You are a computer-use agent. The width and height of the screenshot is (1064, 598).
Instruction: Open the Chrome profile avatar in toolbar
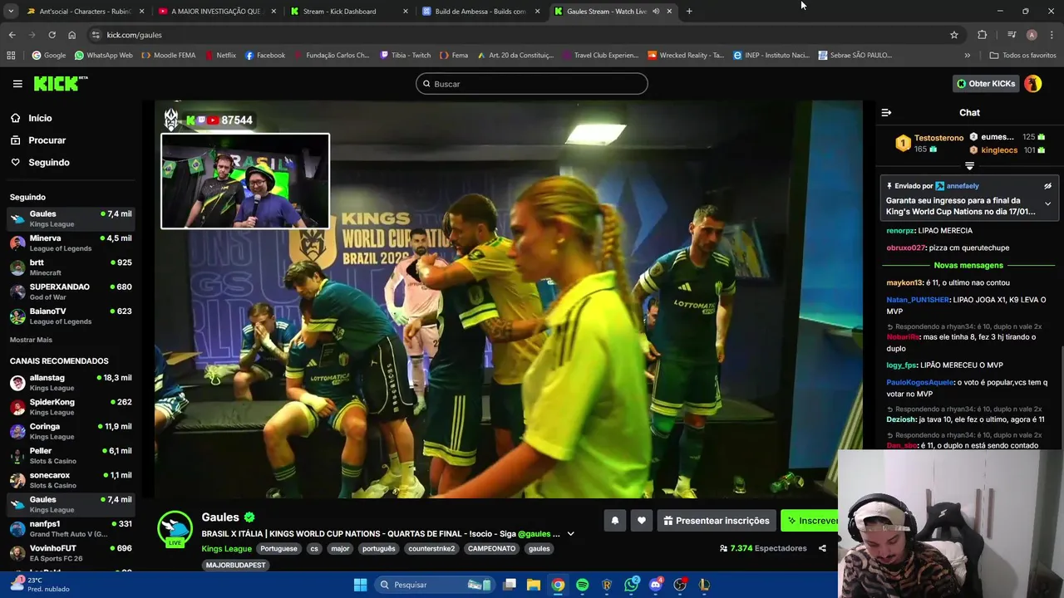[1032, 35]
